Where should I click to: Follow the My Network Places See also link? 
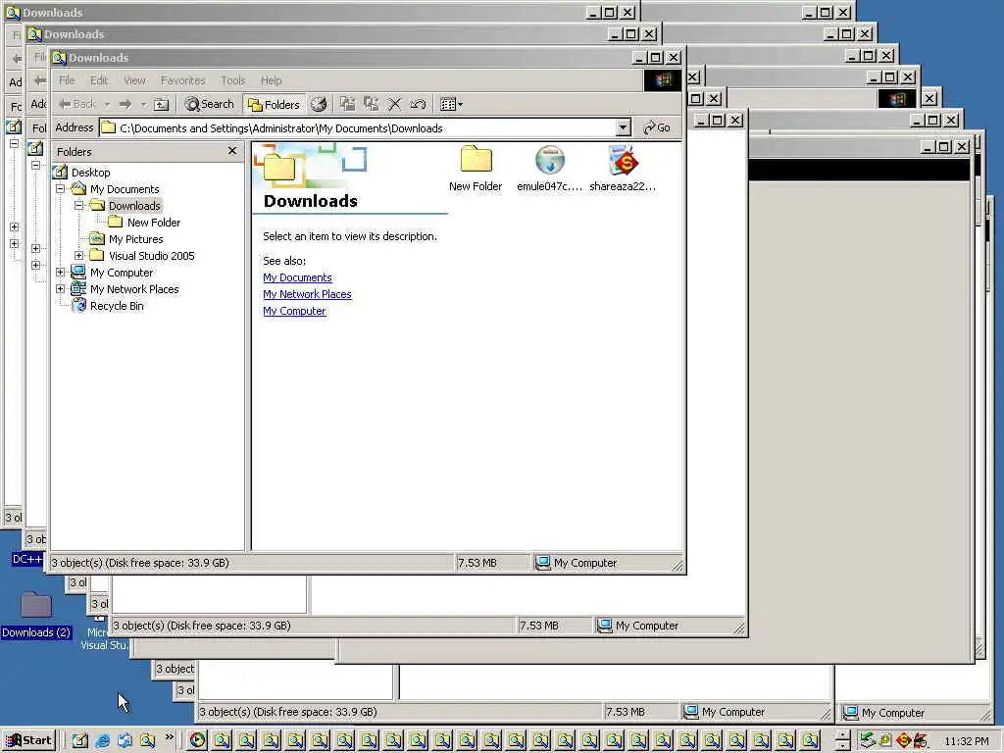[x=307, y=294]
